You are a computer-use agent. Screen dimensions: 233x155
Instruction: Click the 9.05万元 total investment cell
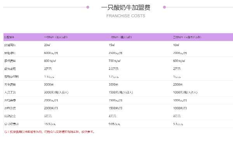click(114, 124)
